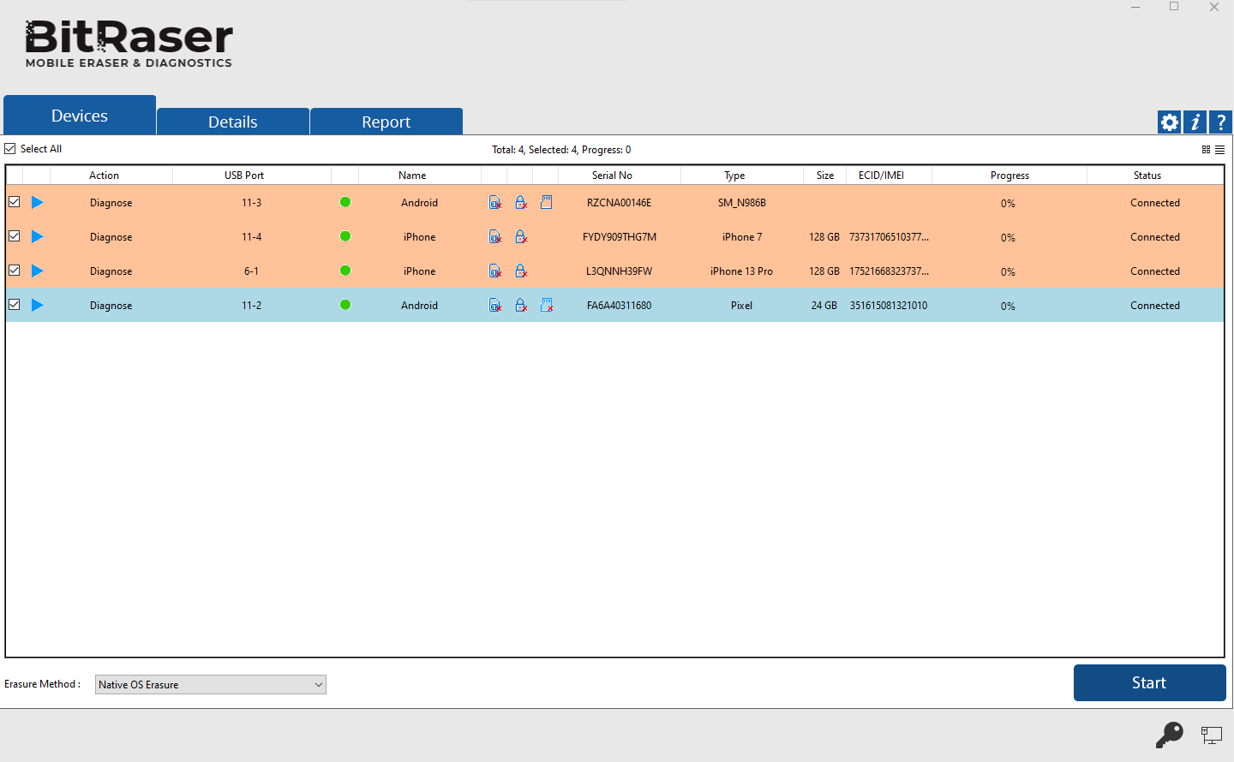Click the license key icon
This screenshot has height=762, width=1234.
(1169, 735)
